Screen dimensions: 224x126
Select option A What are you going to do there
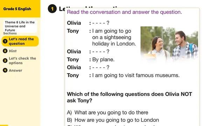(107, 113)
